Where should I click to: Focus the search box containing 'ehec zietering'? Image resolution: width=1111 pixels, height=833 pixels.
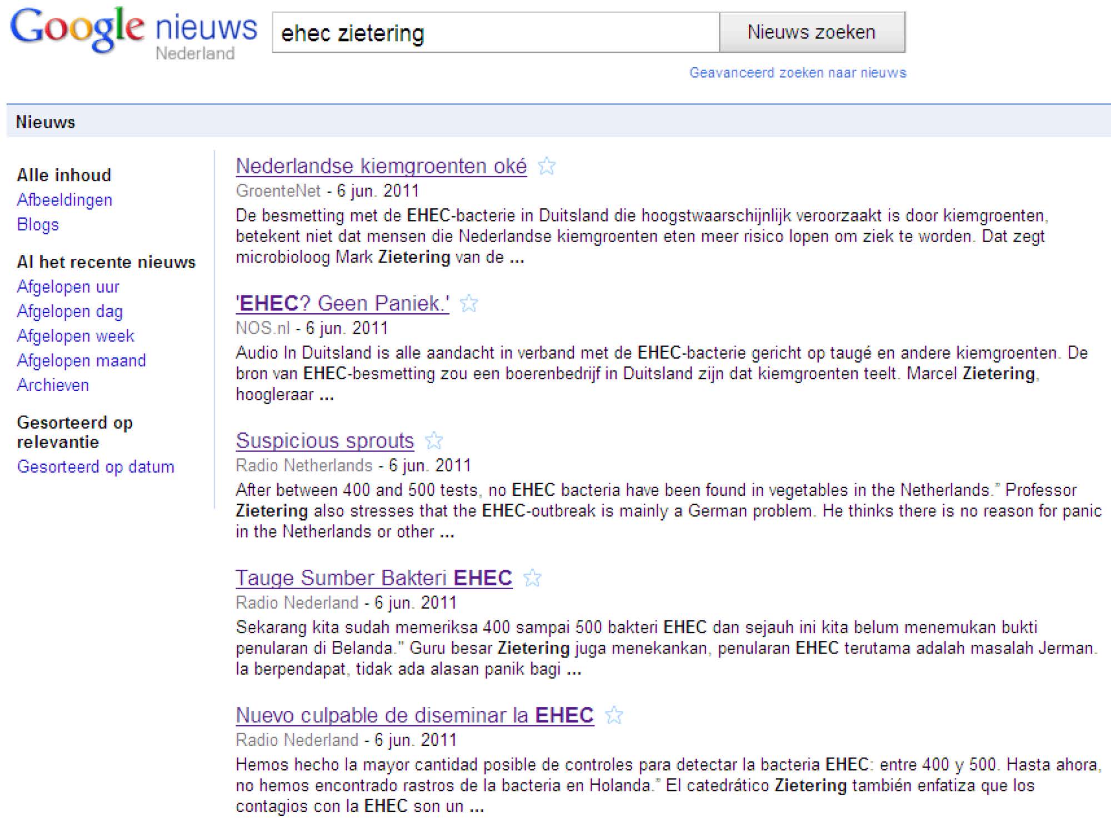click(496, 33)
